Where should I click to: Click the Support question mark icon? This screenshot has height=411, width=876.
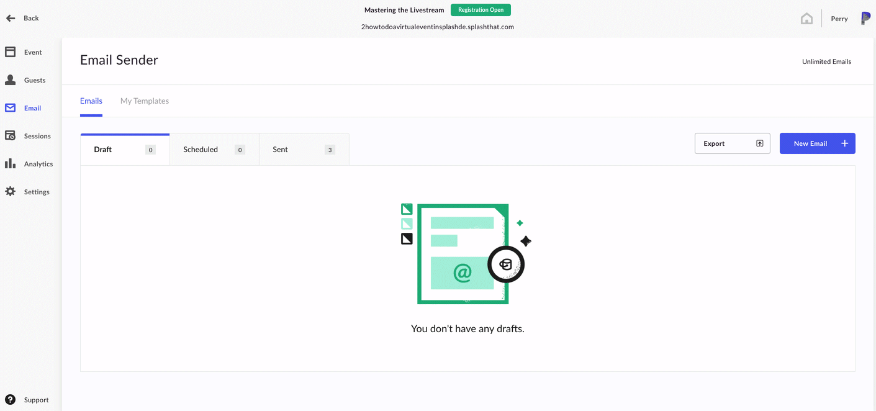[11, 400]
